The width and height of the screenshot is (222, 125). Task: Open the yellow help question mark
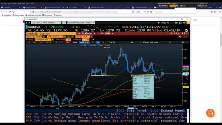pos(188,23)
